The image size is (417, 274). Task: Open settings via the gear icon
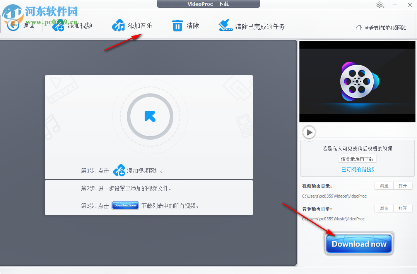click(x=380, y=5)
